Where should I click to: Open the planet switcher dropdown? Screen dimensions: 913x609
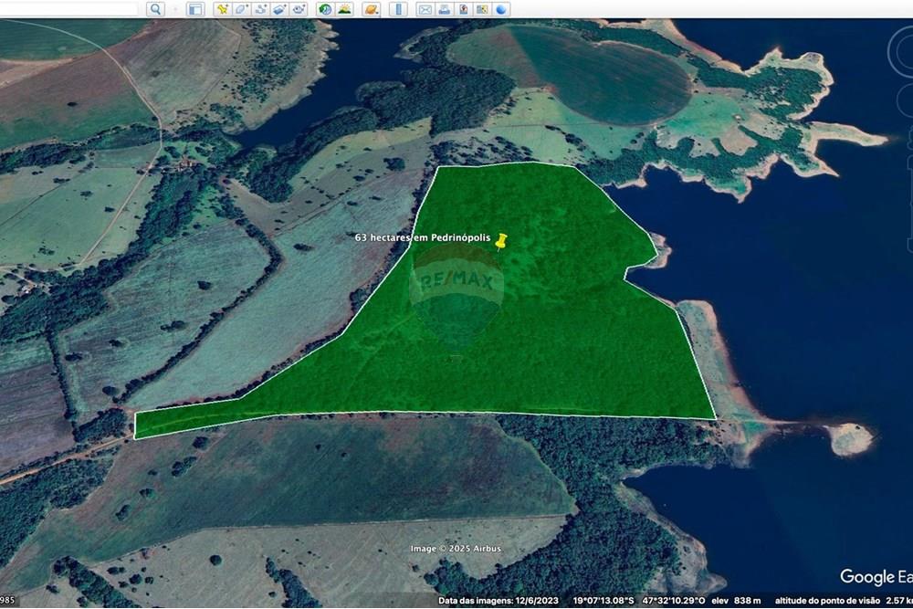[371, 9]
